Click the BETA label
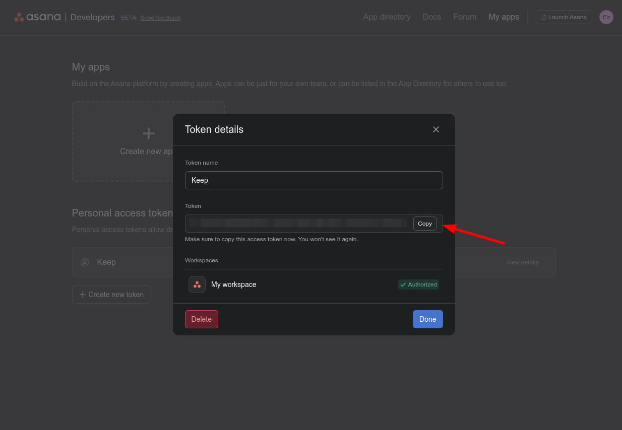 pos(129,18)
